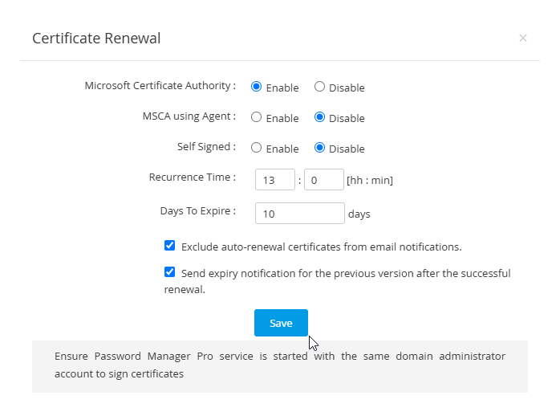Click the days unit text

point(359,214)
